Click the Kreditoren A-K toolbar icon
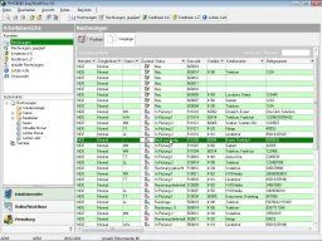Viewport: 322px width, 241px height. pos(144,17)
